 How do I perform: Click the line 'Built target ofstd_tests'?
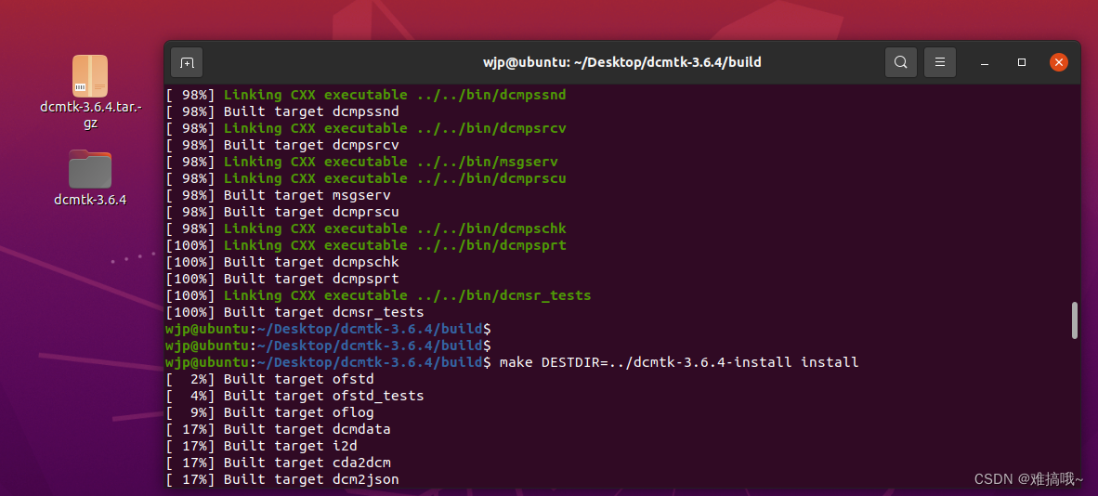[x=294, y=396]
